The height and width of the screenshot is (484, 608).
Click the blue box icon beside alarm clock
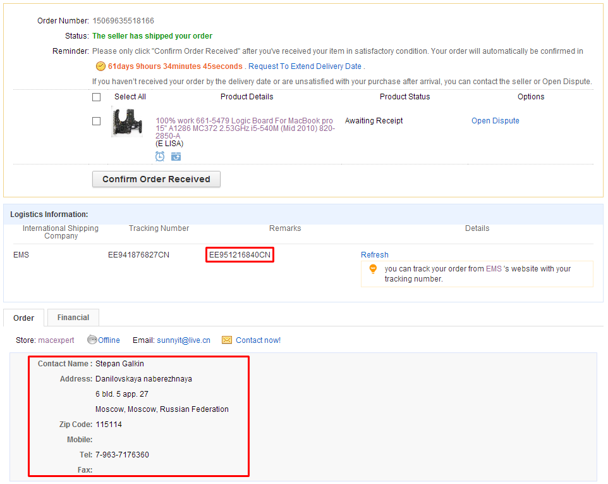pyautogui.click(x=176, y=156)
